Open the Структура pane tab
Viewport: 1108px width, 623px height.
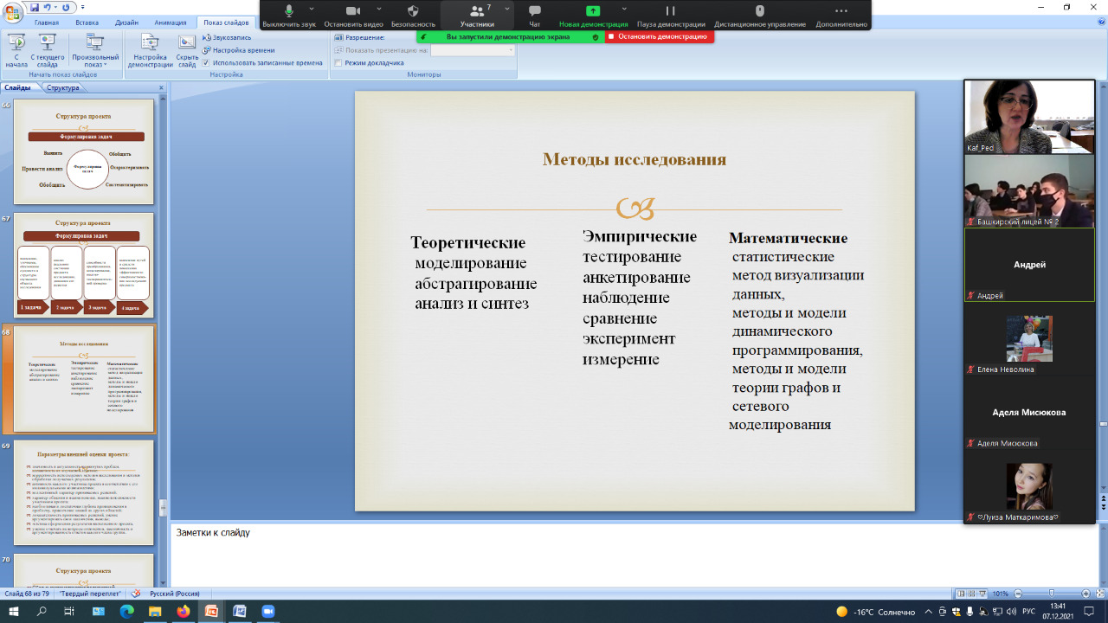[x=63, y=87]
